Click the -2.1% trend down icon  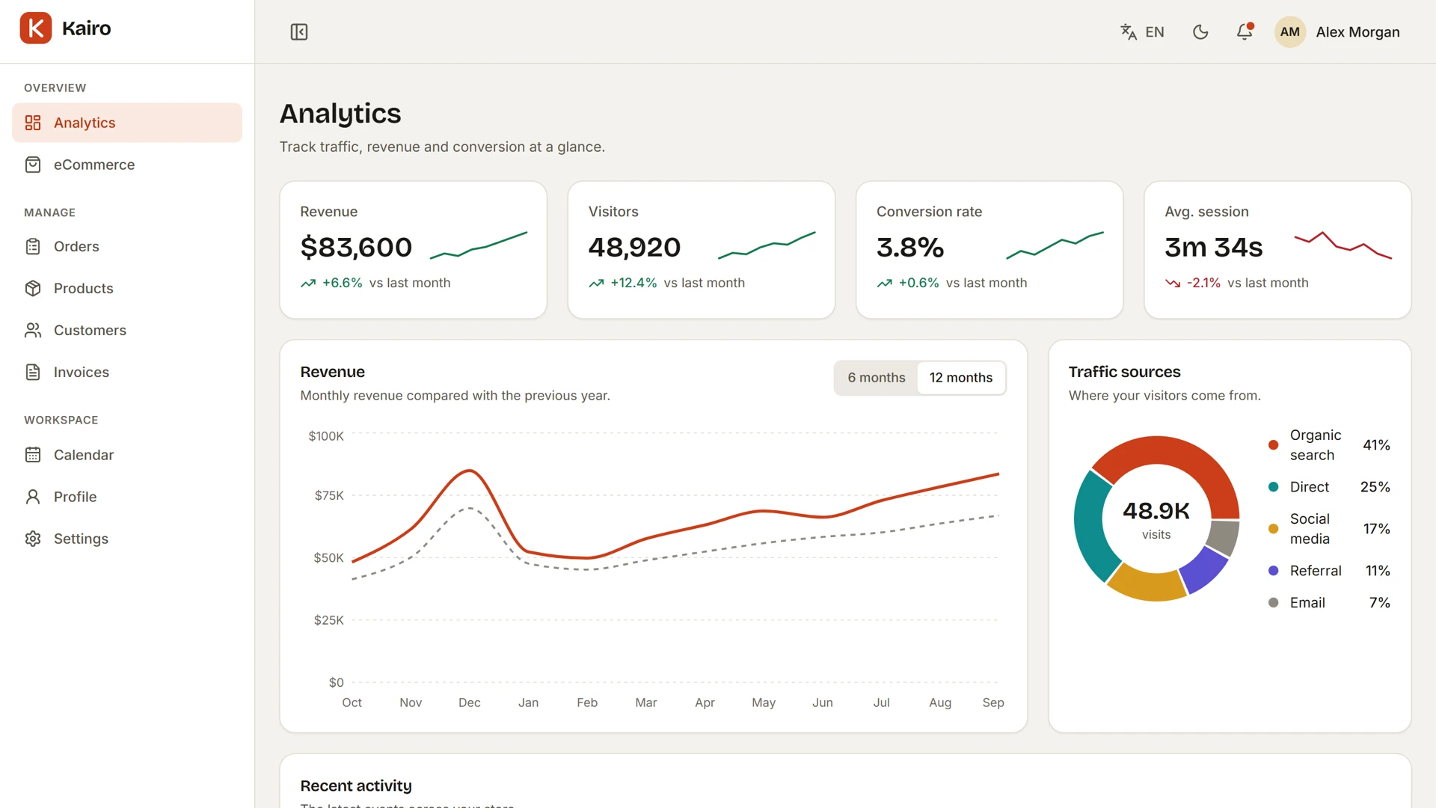point(1173,283)
